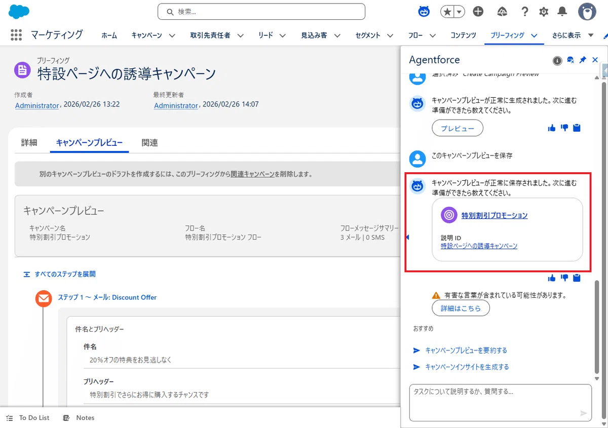Add this page to favorites using the star
608x428 pixels.
coord(447,12)
